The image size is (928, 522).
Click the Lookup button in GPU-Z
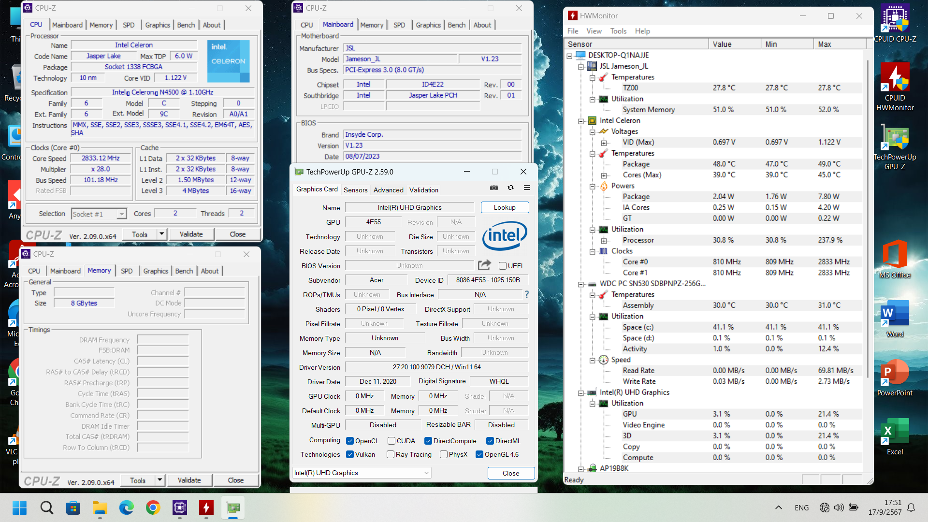(x=505, y=207)
